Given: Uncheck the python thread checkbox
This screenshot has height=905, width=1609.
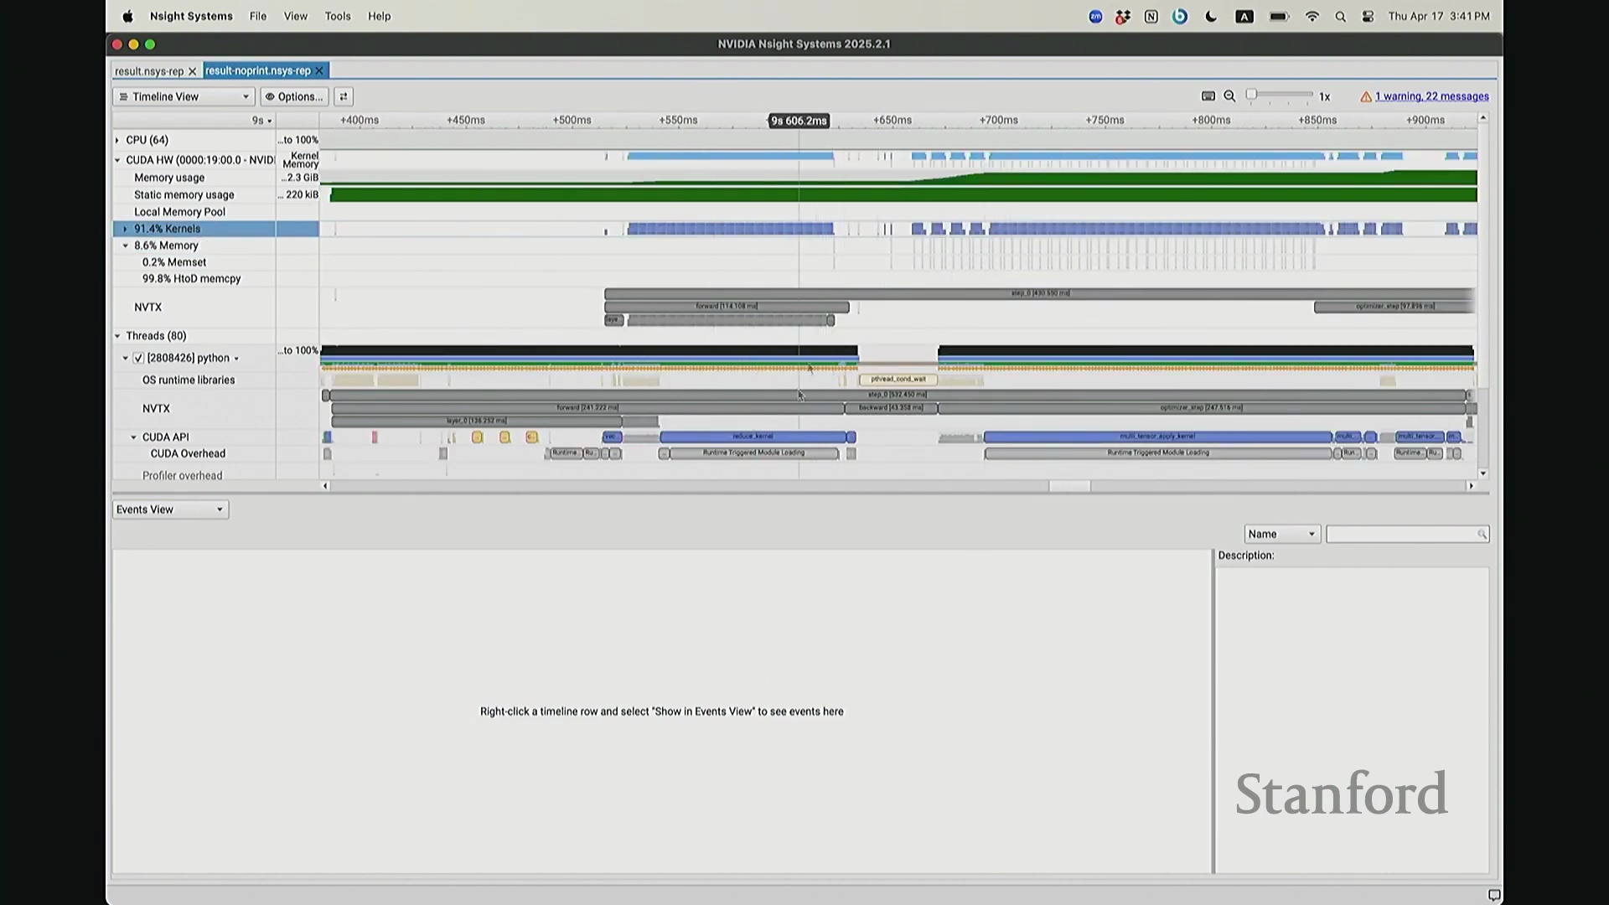Looking at the screenshot, I should coord(139,358).
